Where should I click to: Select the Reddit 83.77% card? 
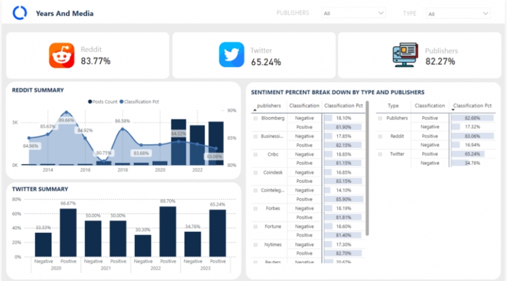pyautogui.click(x=88, y=55)
